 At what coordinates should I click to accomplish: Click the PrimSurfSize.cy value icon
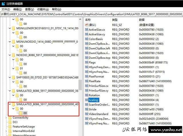point(86,90)
